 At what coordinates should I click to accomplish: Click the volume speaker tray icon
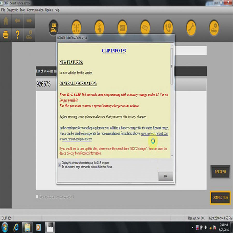coord(206,227)
